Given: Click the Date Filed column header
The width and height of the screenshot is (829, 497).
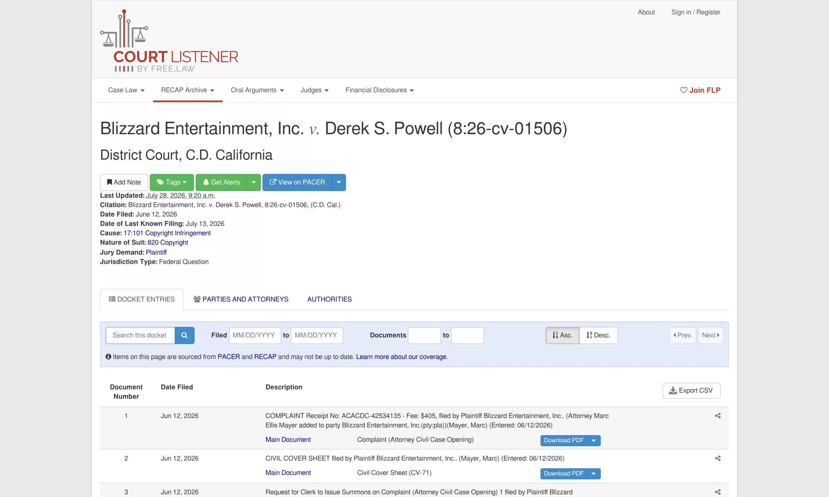Looking at the screenshot, I should click(176, 387).
